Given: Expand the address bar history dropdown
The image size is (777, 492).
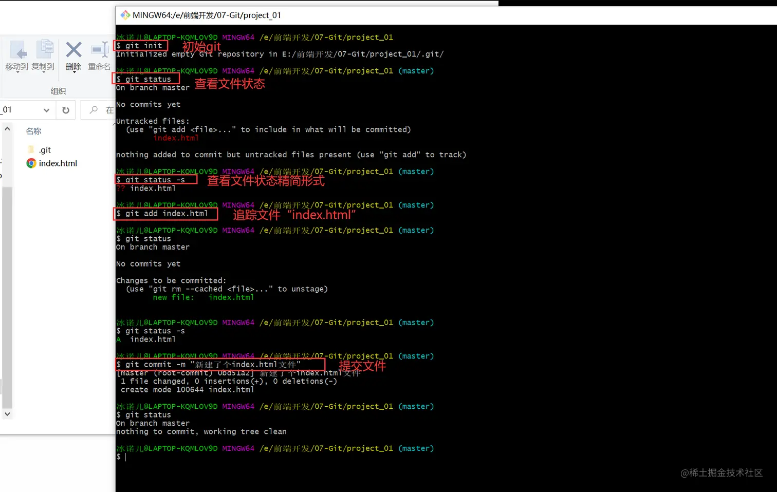Looking at the screenshot, I should 46,110.
